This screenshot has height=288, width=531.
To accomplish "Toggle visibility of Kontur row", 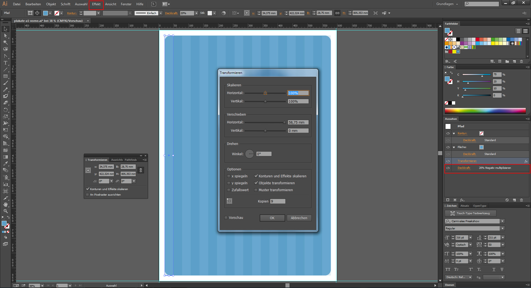I will [448, 133].
